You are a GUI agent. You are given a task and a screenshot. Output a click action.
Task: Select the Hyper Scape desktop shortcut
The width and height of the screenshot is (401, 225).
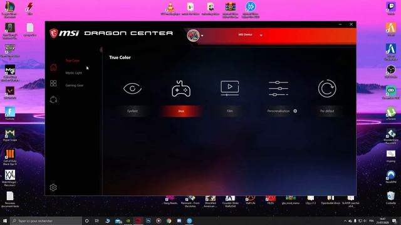click(10, 135)
